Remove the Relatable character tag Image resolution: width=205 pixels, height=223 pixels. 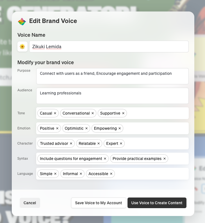(99, 143)
